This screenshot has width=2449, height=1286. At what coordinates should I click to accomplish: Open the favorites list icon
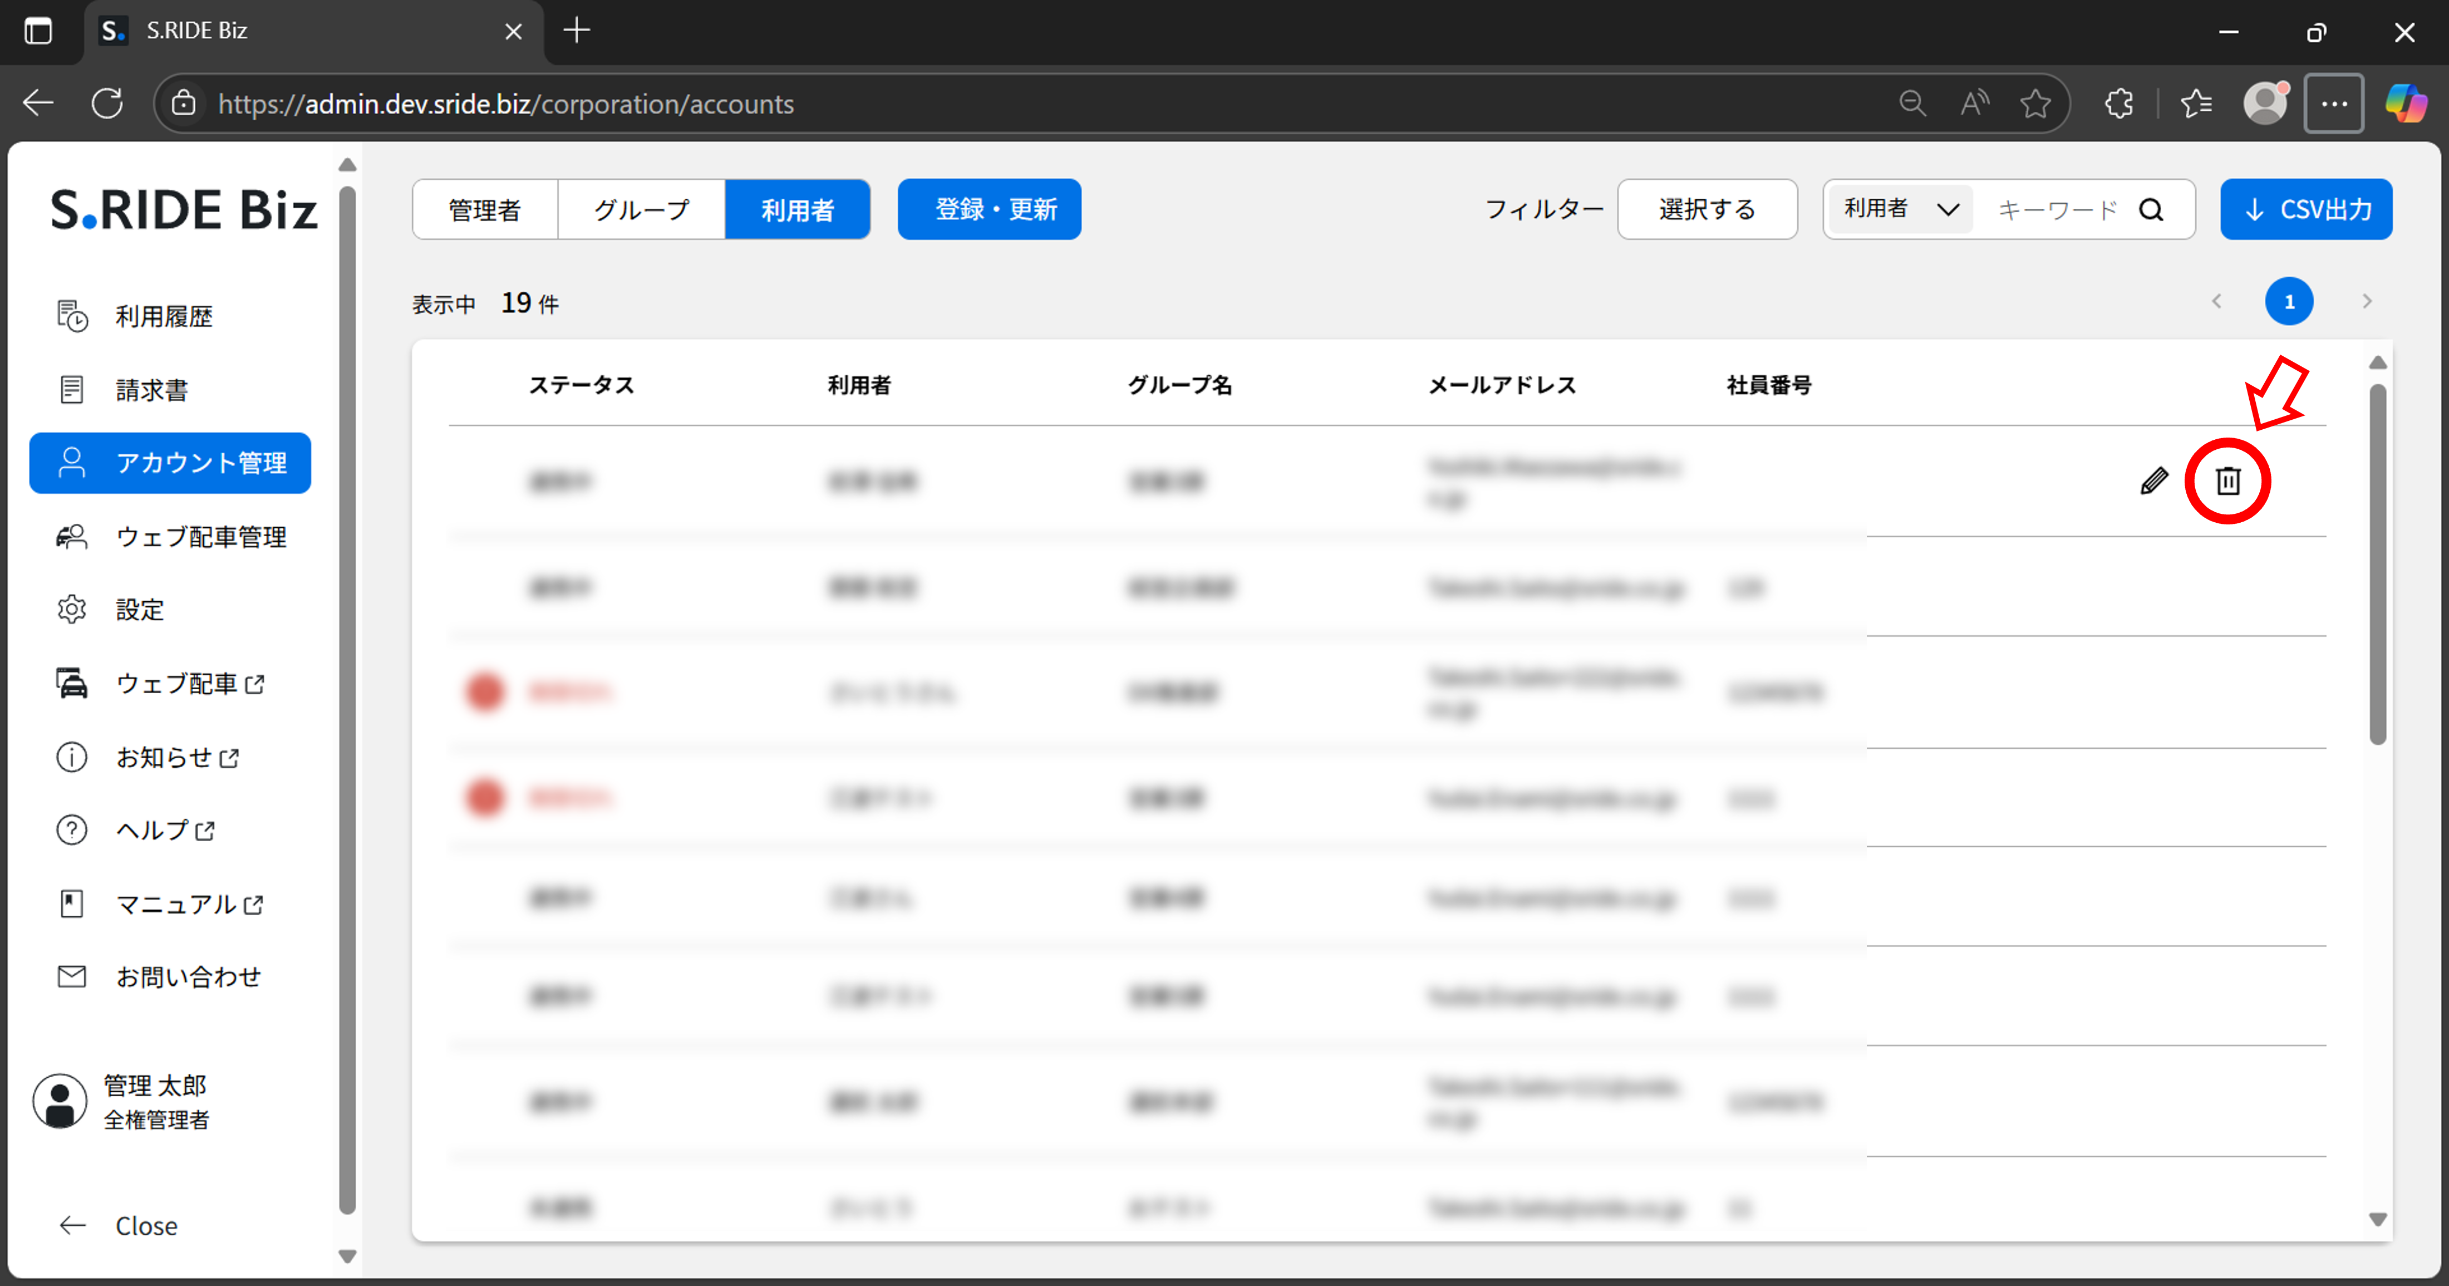tap(2196, 103)
